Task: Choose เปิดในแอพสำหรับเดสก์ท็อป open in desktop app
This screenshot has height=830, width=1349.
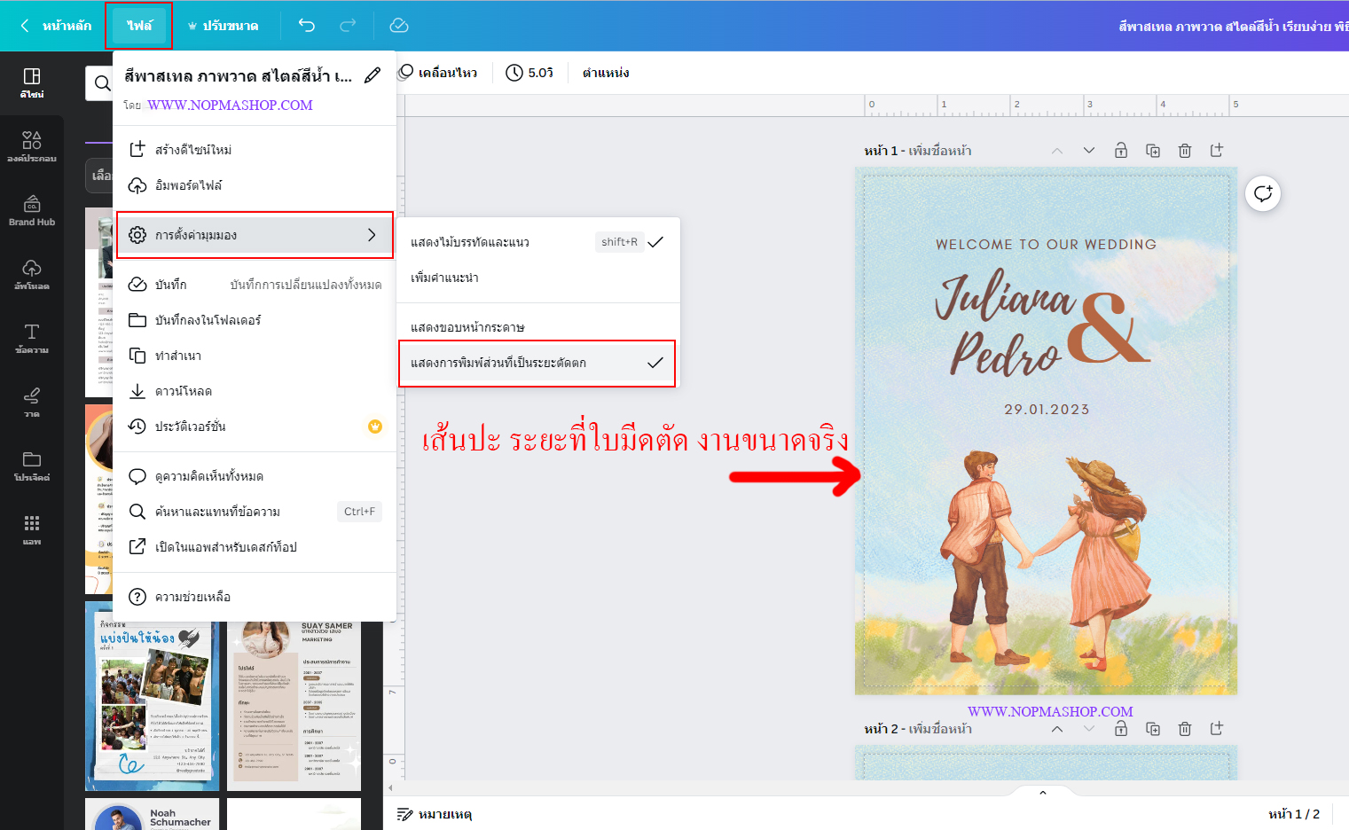Action: tap(255, 547)
